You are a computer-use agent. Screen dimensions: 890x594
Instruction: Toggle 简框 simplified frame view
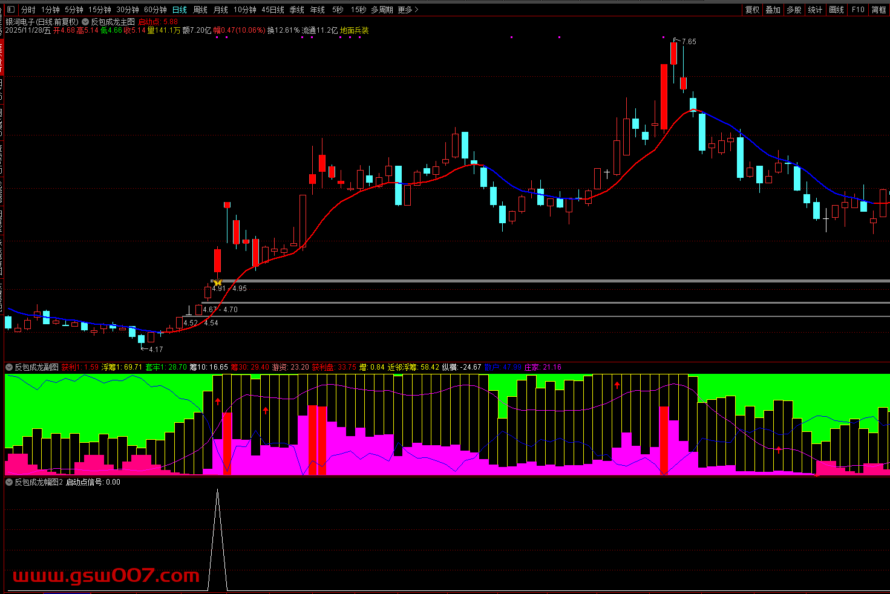coord(879,10)
